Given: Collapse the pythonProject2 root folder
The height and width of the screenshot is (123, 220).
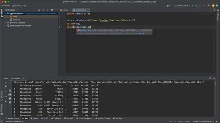Looking at the screenshot, I should click(5, 14).
